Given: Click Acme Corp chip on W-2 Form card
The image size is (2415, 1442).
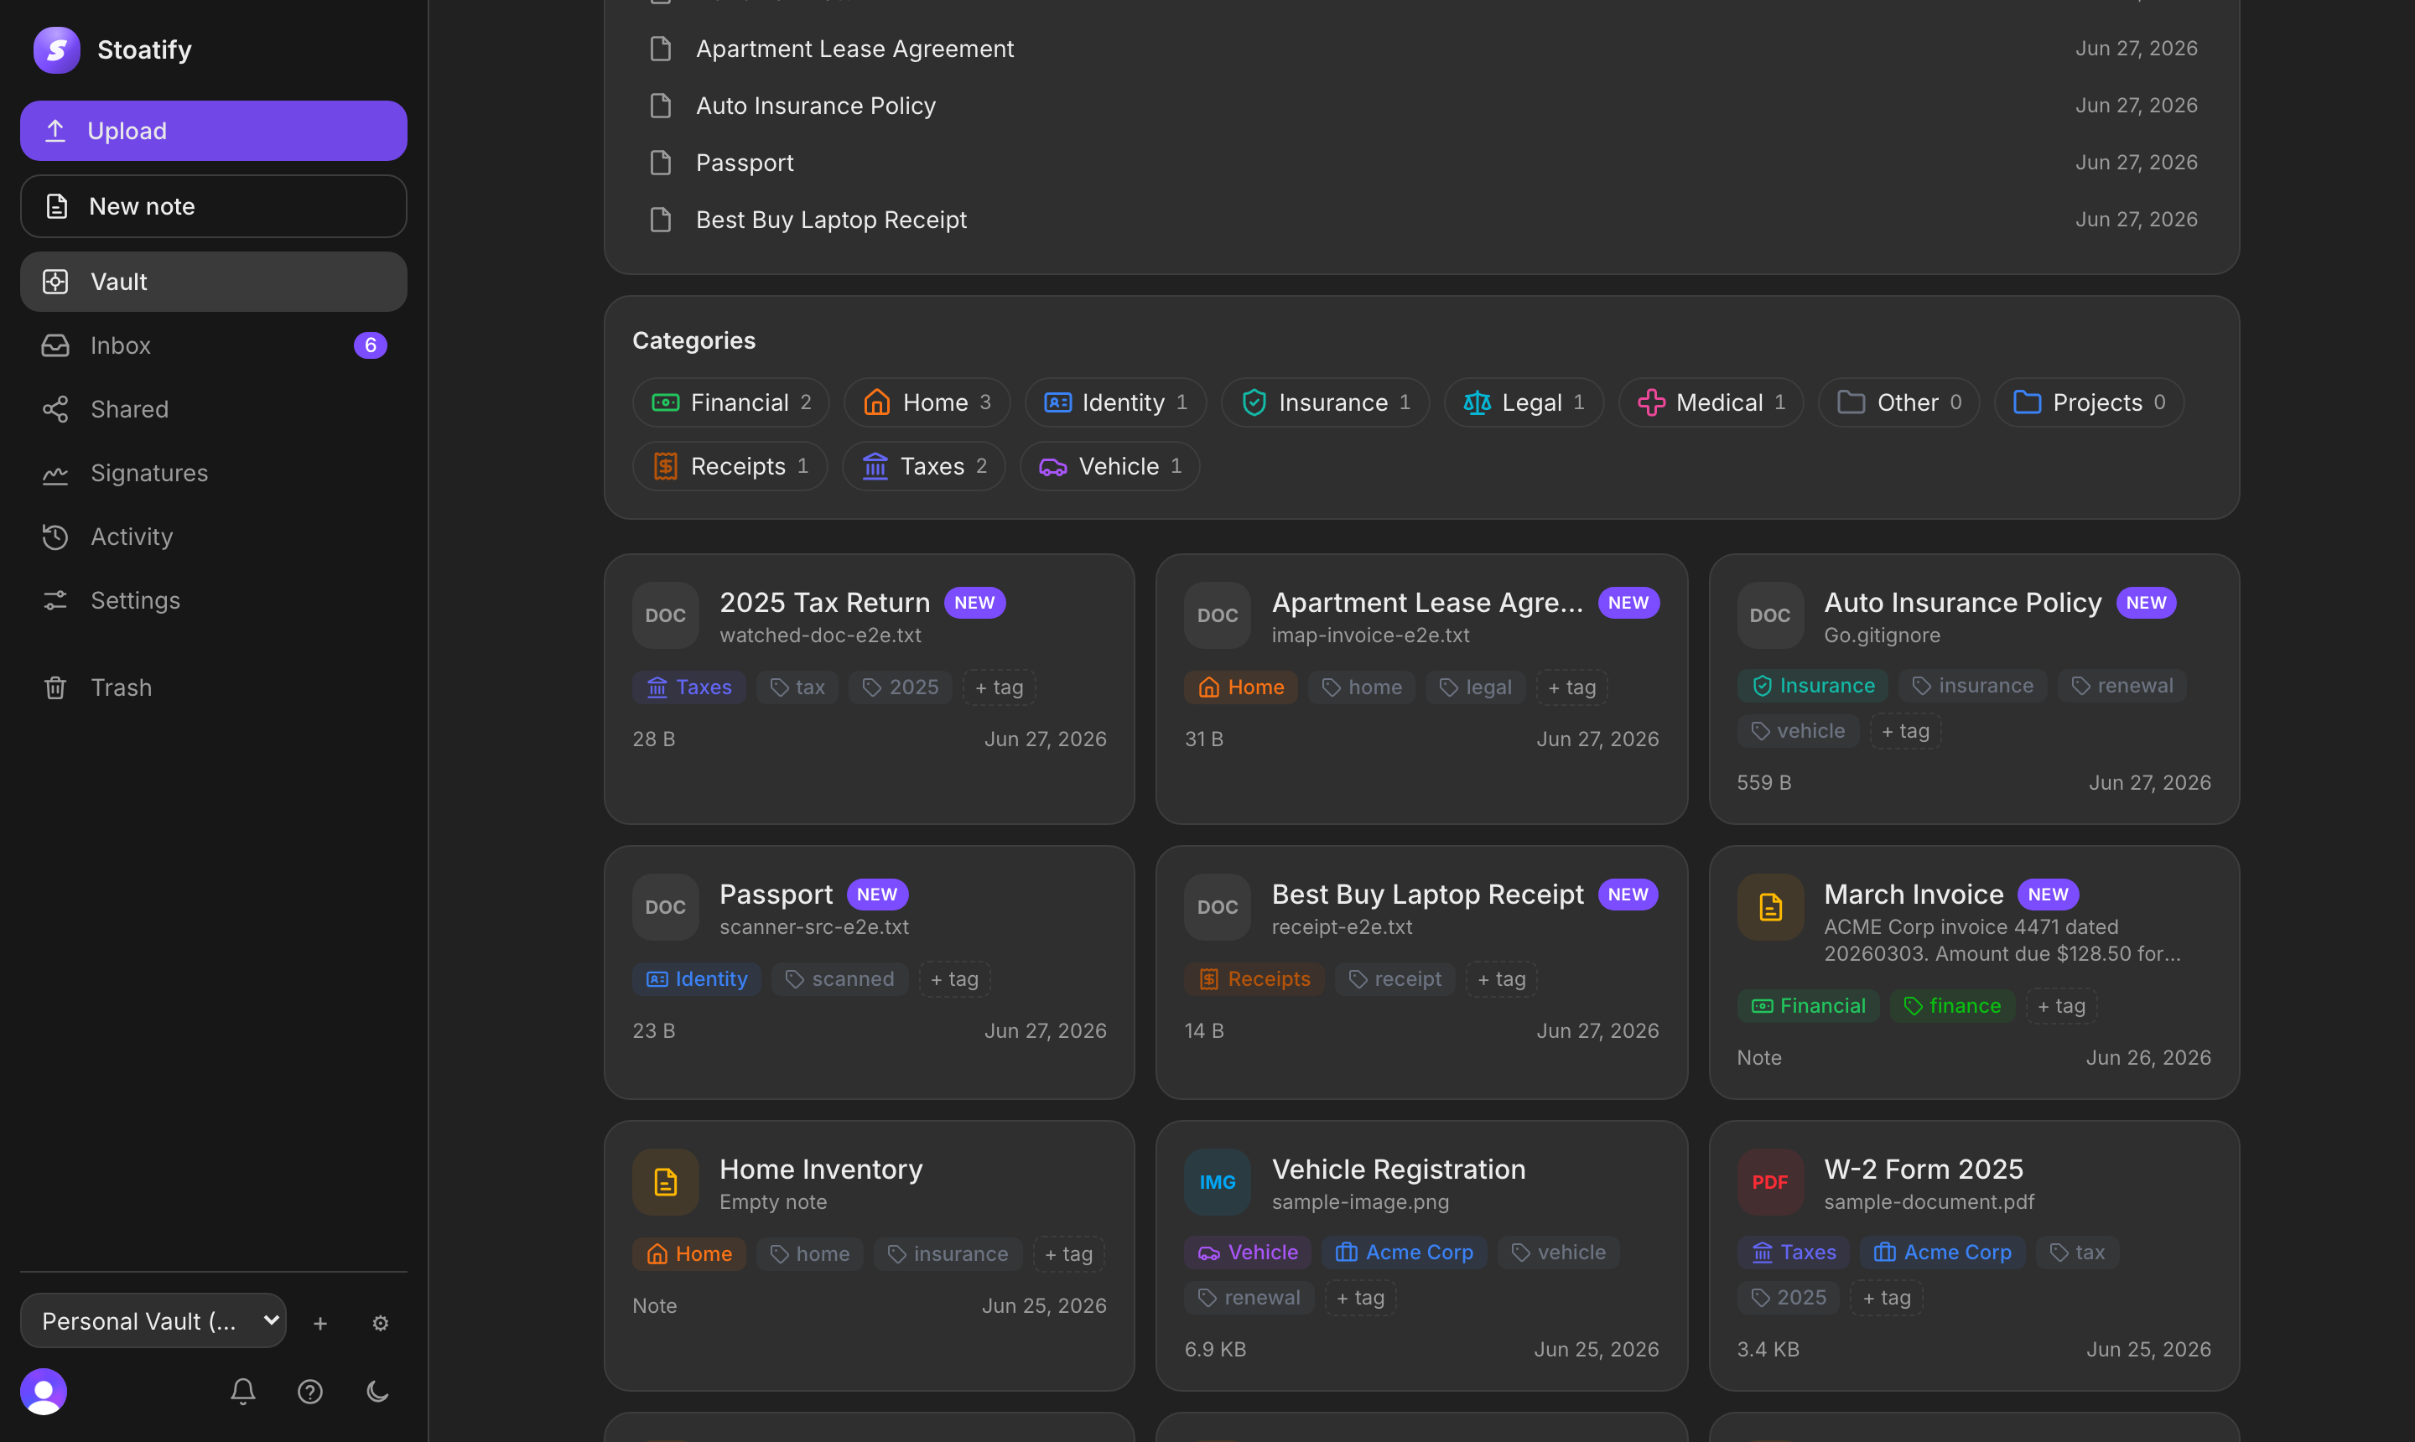Looking at the screenshot, I should [1943, 1252].
